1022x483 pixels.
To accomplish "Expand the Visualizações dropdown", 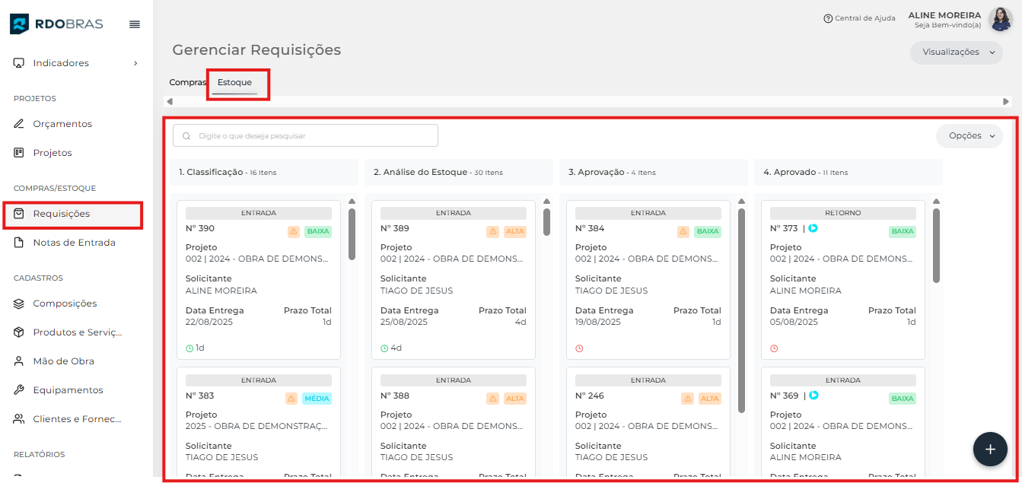I will click(957, 52).
